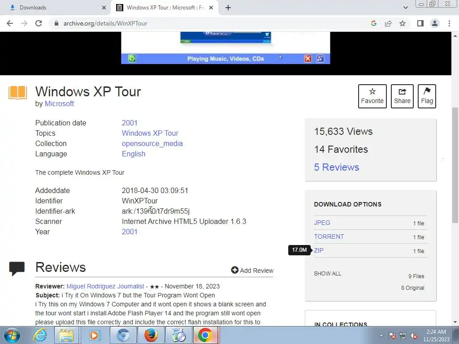Click SHOW ALL download files
This screenshot has height=344, width=459.
[328, 274]
